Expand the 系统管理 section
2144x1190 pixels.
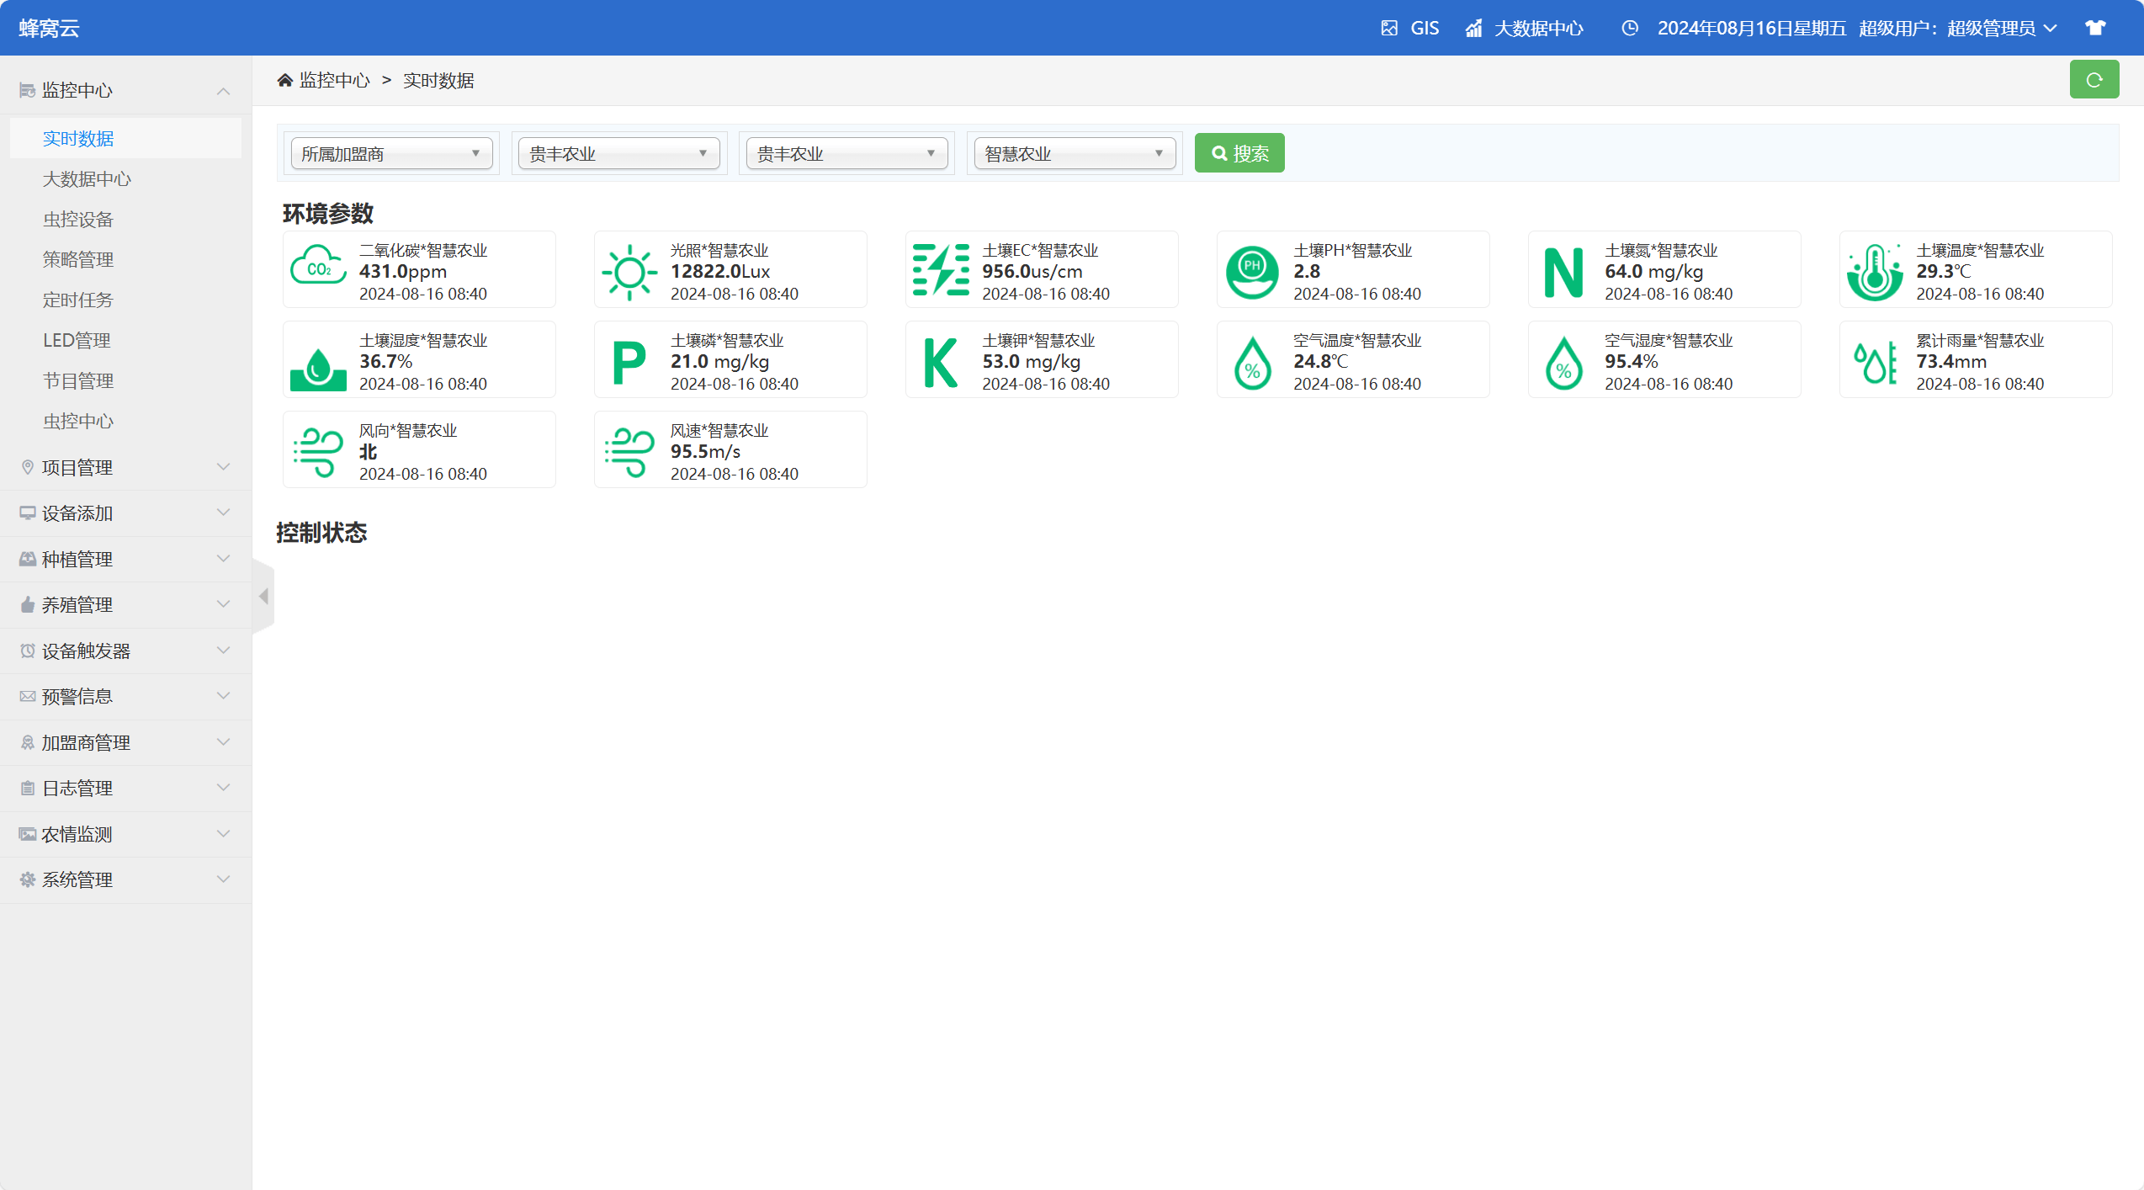[126, 880]
